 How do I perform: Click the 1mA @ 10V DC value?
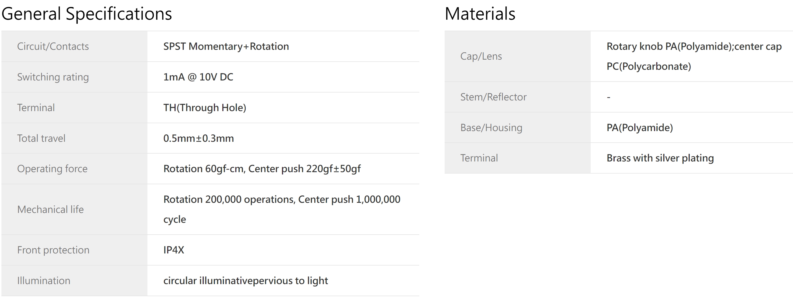(x=198, y=77)
